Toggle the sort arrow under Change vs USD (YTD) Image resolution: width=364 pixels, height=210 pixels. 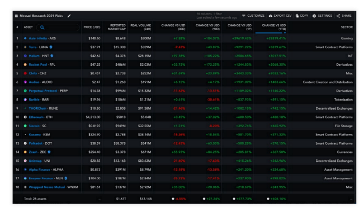click(x=285, y=33)
